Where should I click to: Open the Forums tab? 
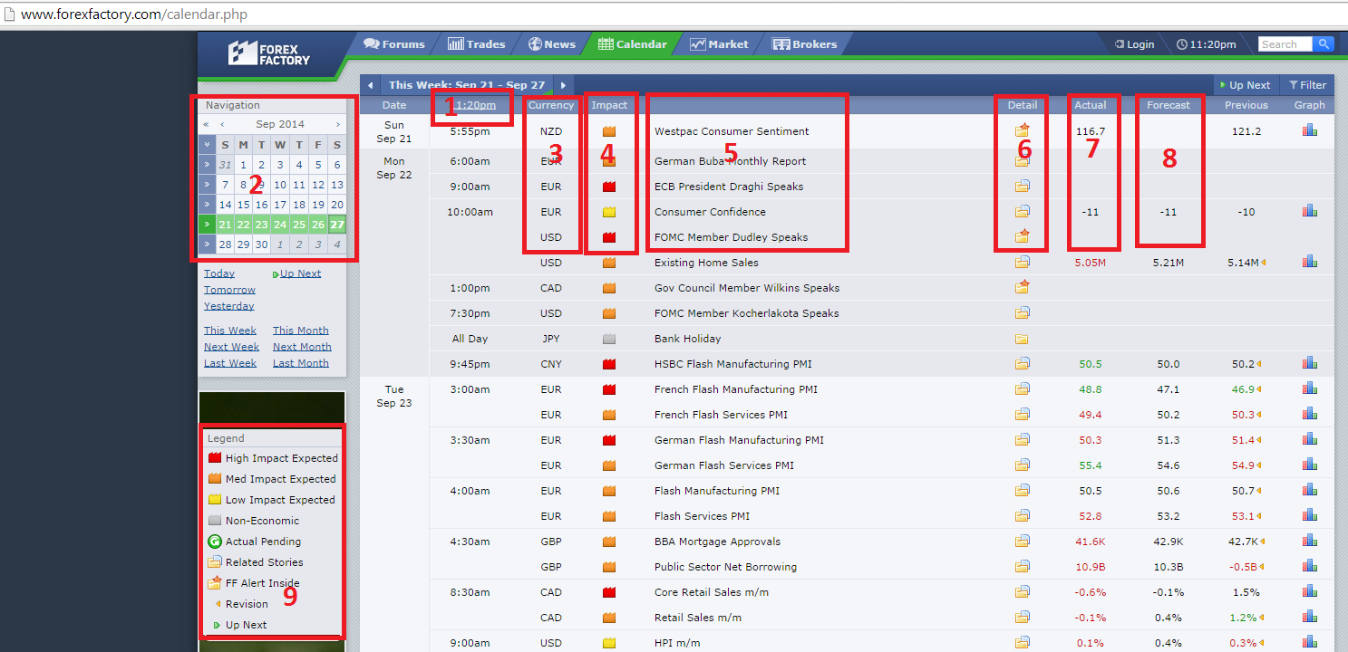coord(394,43)
